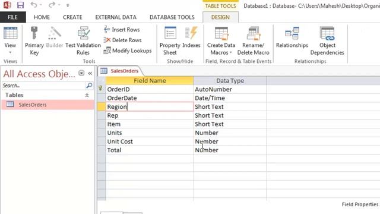Click Total's Number data type cell
This screenshot has width=380, height=214.
[230, 150]
